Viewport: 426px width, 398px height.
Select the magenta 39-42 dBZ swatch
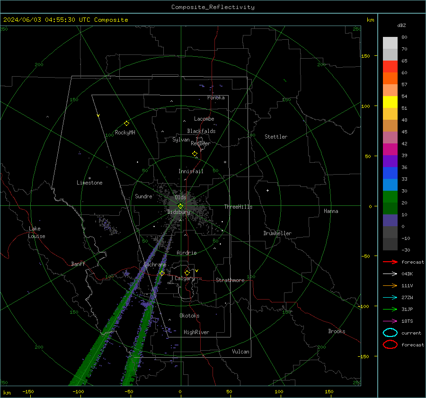coord(390,150)
